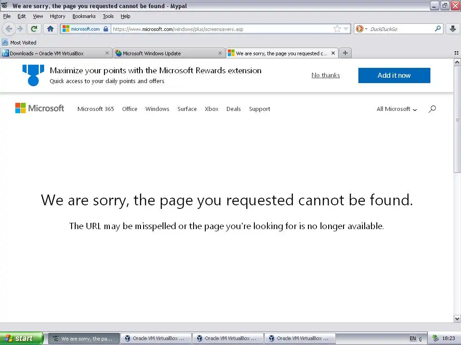Image resolution: width=461 pixels, height=345 pixels.
Task: Select the first Oracle VM VirtualBox taskbar button
Action: point(156,339)
